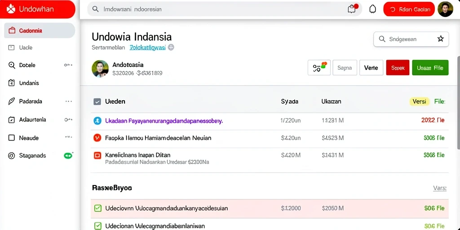Screen dimensions: 460x230
Task: Click the green Usaar File button
Action: pyautogui.click(x=430, y=68)
